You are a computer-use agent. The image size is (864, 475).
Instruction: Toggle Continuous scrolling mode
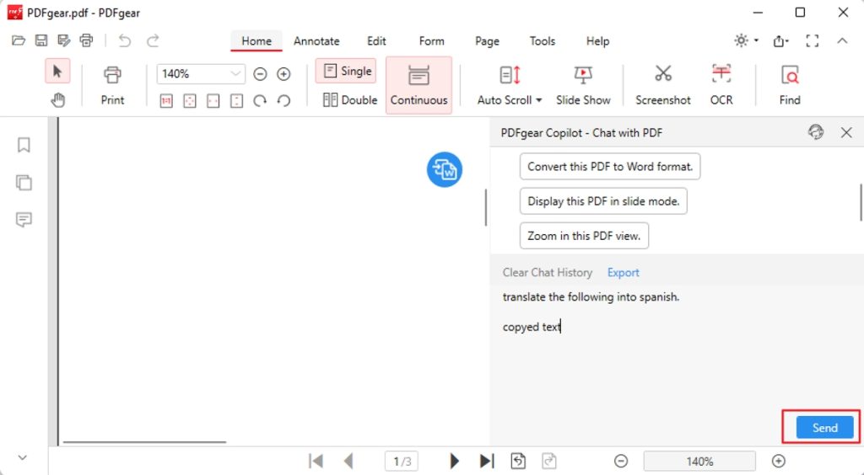click(418, 85)
